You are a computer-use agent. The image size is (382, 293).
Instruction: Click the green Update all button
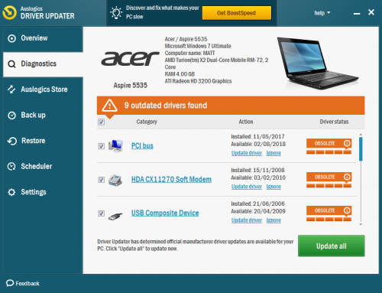(x=332, y=246)
